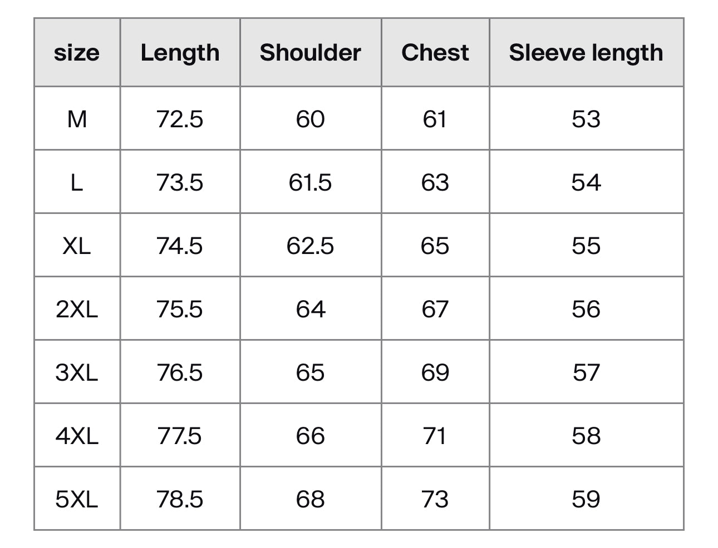Select the 2XL size row label
Viewport: 718px width, 548px height.
77,309
